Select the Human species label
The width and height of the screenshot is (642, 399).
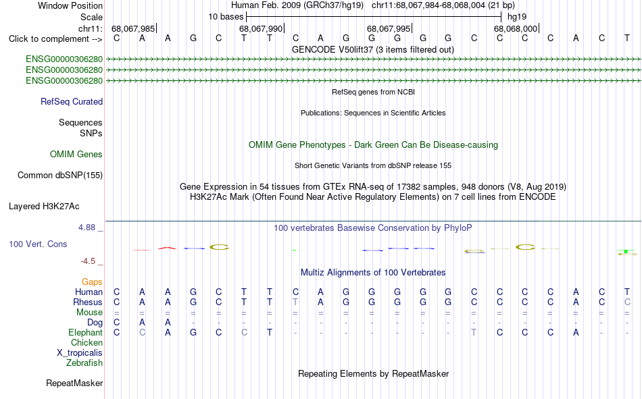(x=89, y=292)
